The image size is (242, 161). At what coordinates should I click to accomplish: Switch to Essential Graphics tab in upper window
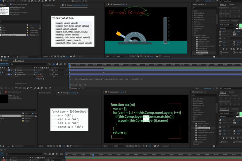pyautogui.click(x=49, y=5)
